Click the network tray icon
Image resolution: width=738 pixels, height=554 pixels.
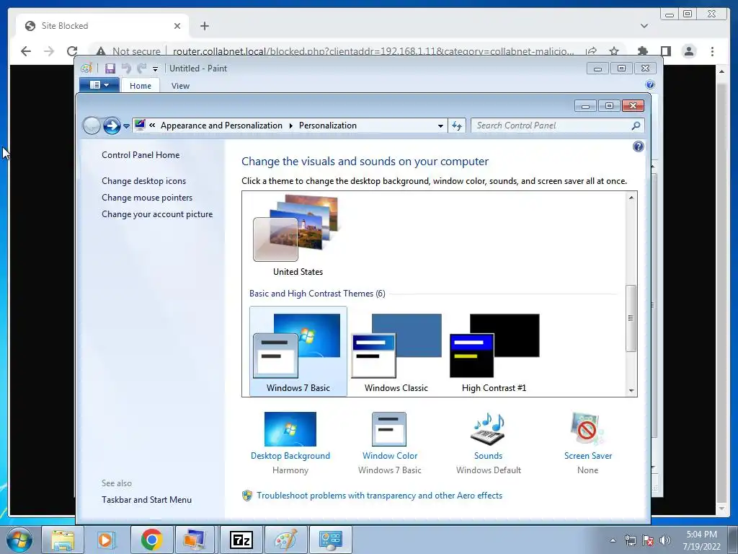630,540
